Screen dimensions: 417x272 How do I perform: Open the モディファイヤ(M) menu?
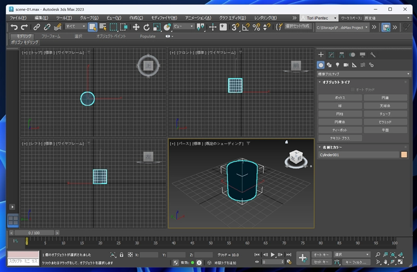coord(164,18)
